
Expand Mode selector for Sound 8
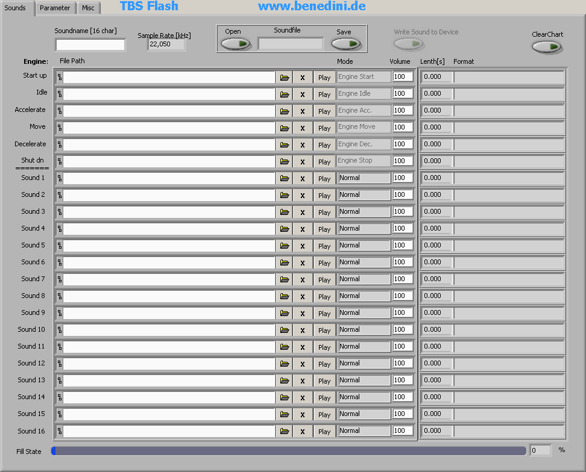click(364, 296)
